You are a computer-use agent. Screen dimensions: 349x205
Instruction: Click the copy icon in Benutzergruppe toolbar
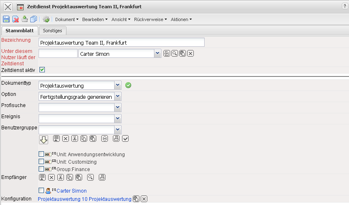click(x=84, y=138)
